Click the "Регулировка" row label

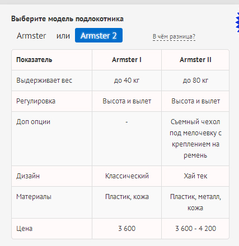click(36, 101)
